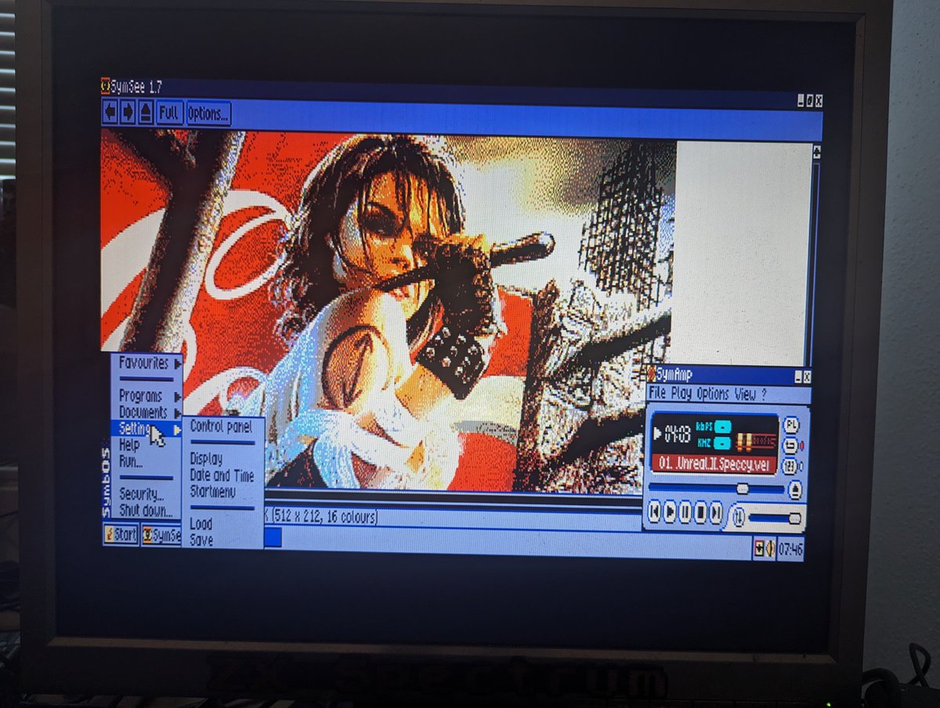Open SymAmp playlist with PL button
This screenshot has width=940, height=708.
(791, 425)
